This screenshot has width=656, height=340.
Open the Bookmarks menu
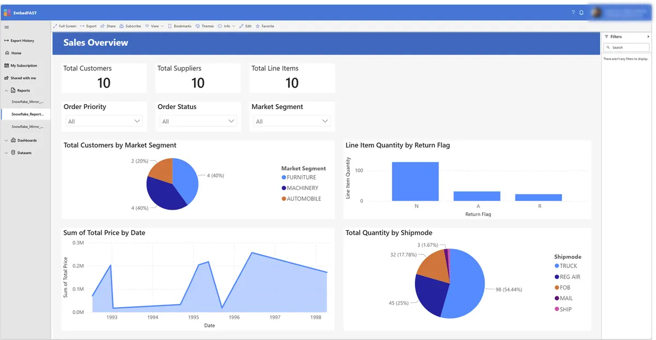tap(180, 26)
